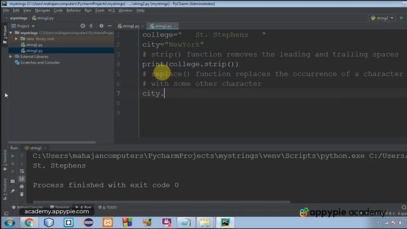The height and width of the screenshot is (229, 407).
Task: Expand External Libraries node
Action: pyautogui.click(x=11, y=57)
